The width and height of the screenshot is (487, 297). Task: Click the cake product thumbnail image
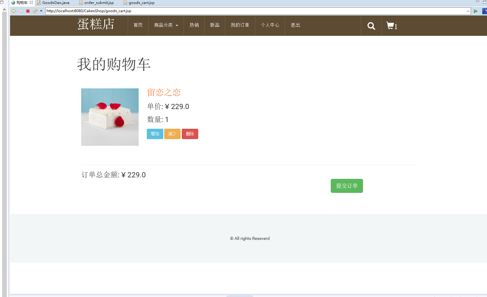point(110,117)
